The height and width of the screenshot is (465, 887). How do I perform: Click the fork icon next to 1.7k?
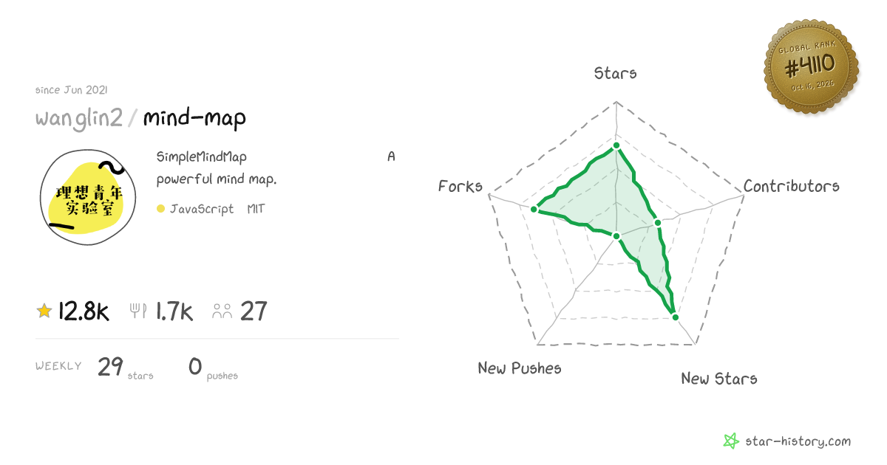(138, 311)
